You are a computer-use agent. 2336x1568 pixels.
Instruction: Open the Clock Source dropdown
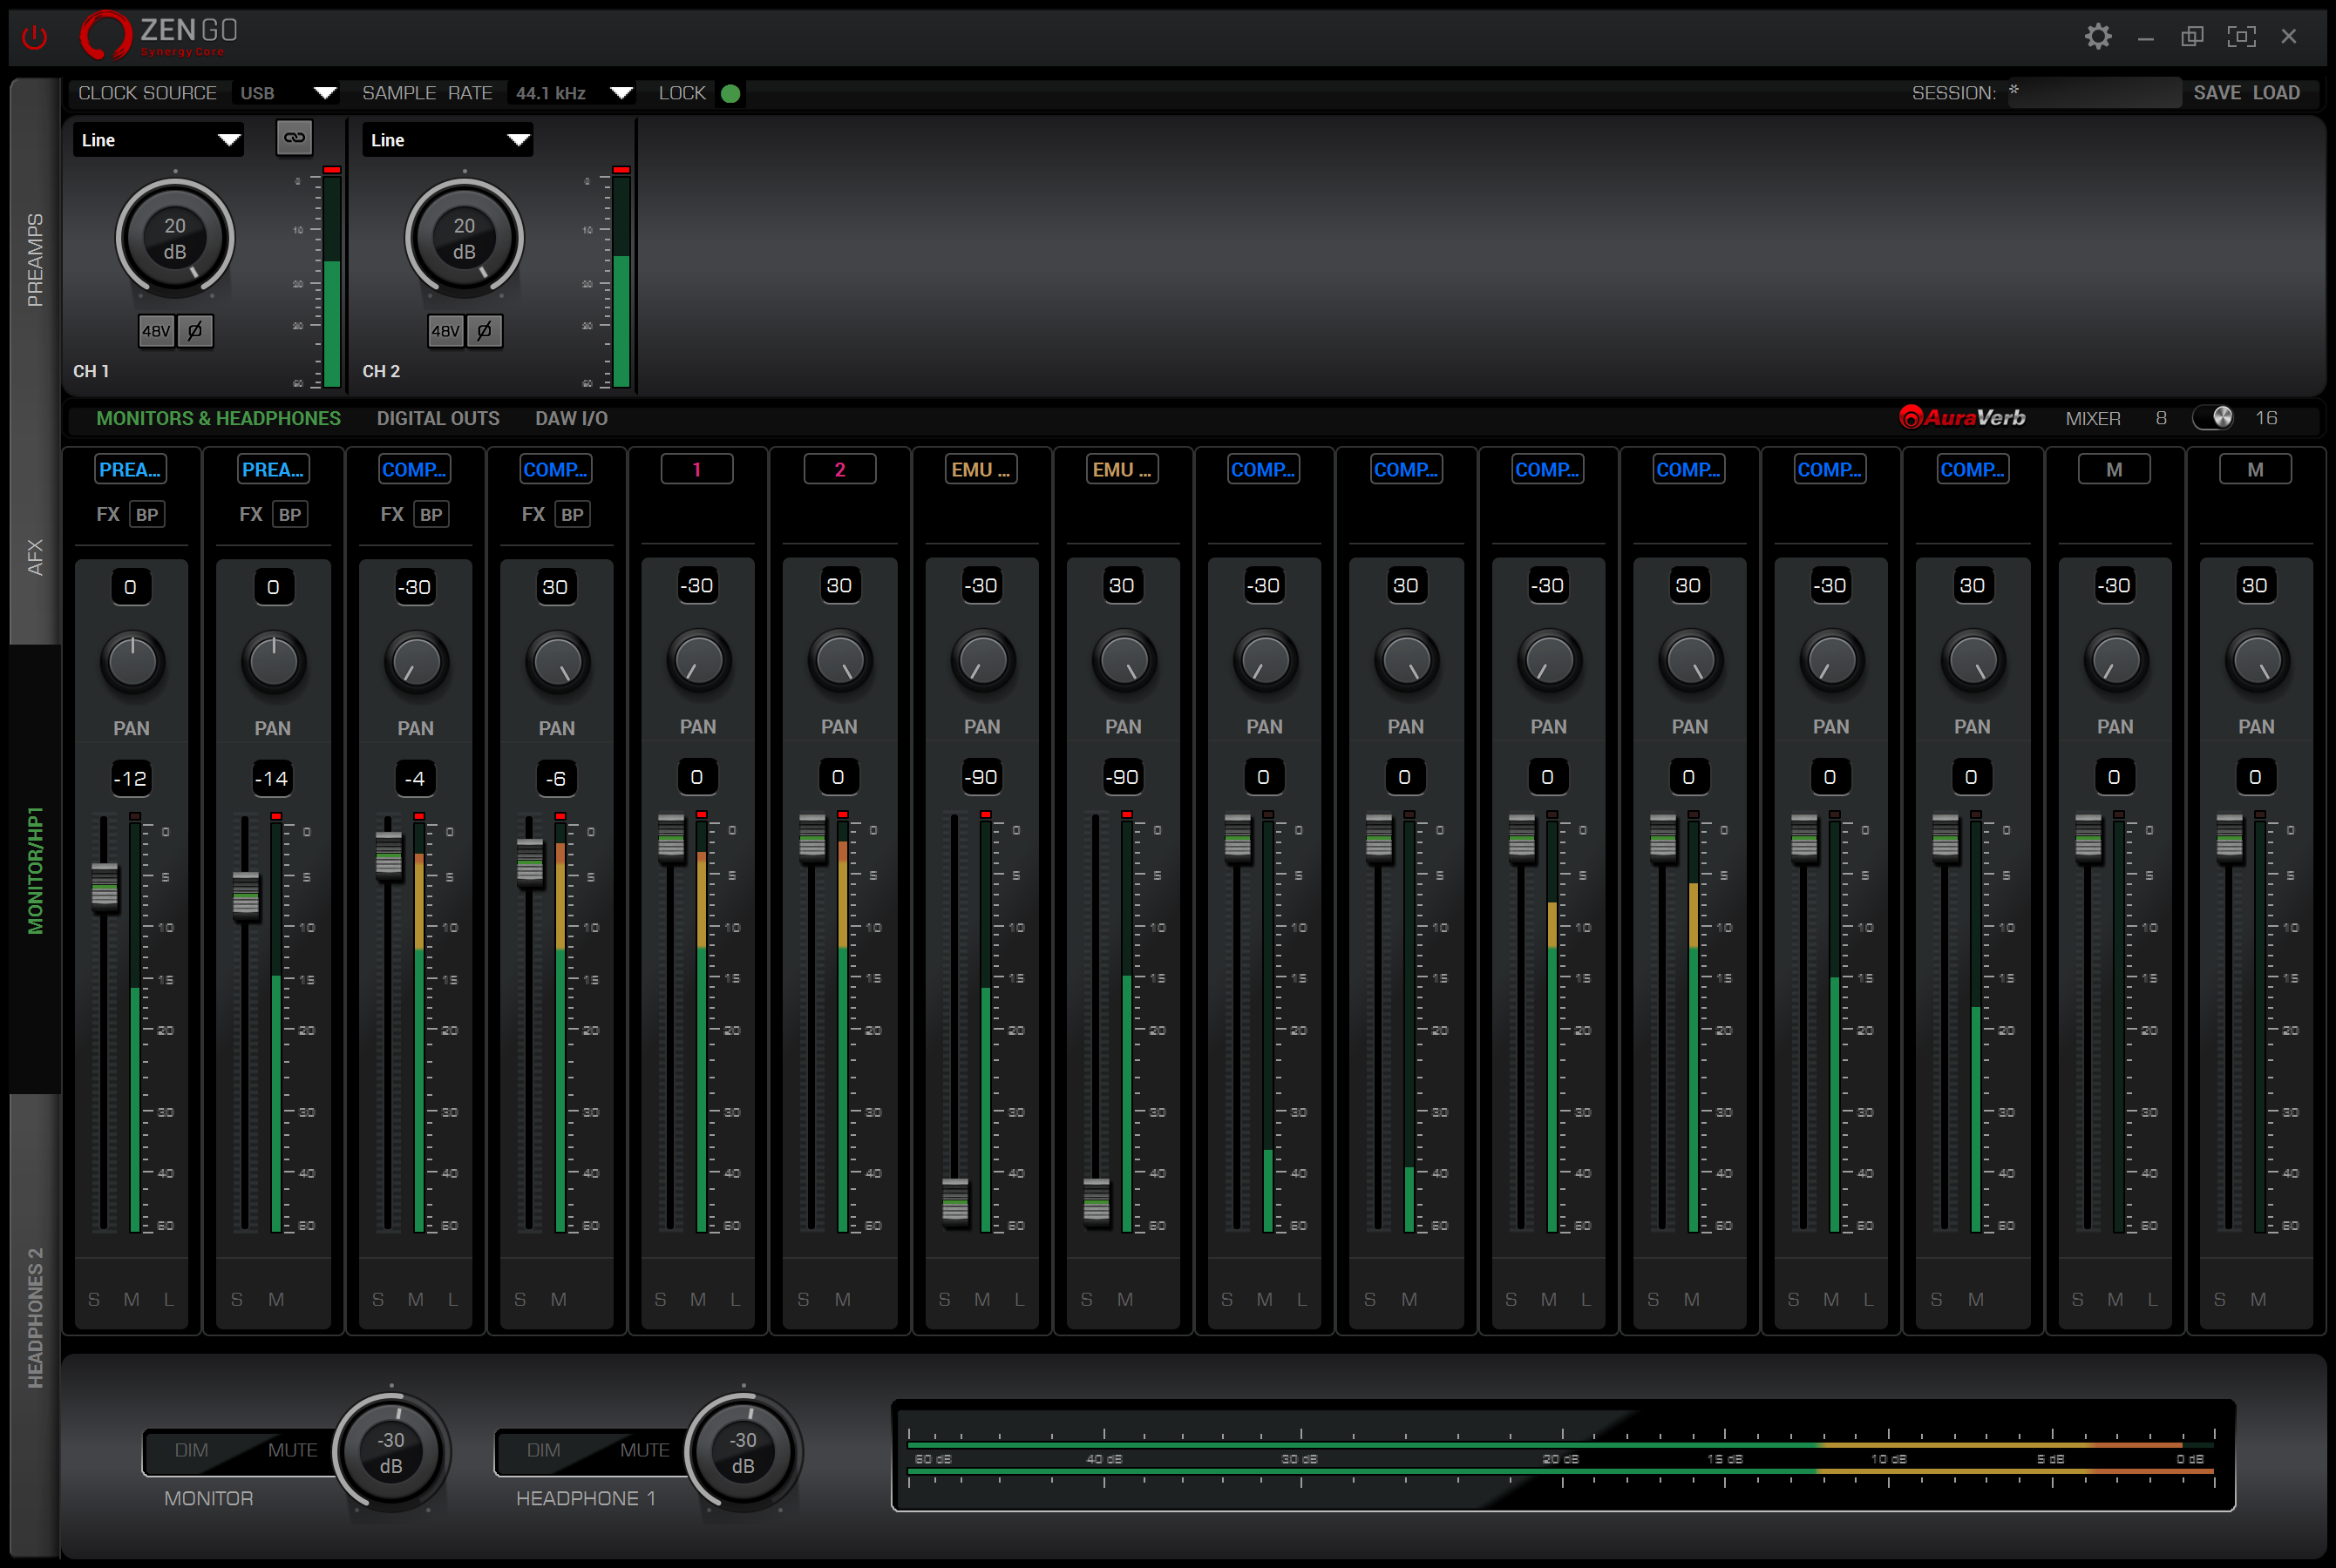[x=286, y=92]
